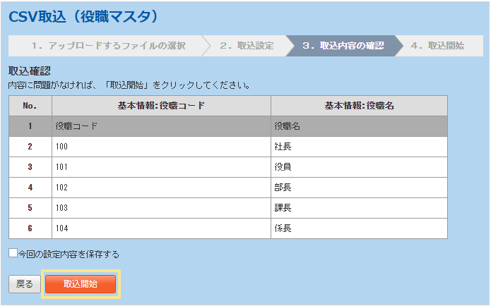Select step 4 取込開始 tab
Image resolution: width=491 pixels, height=306 pixels.
point(437,46)
